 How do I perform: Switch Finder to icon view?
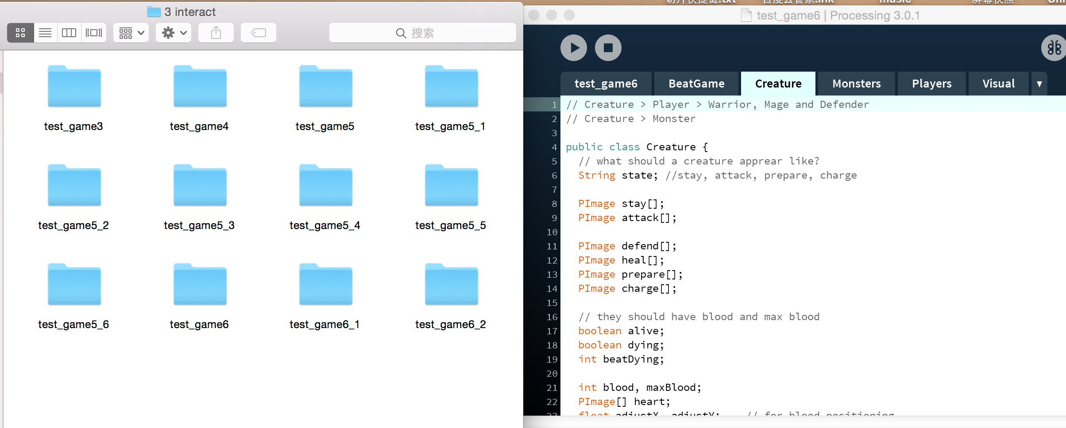pyautogui.click(x=20, y=33)
